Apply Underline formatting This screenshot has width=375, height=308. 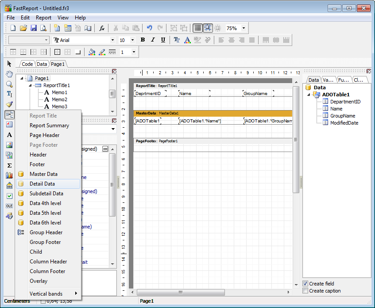[x=163, y=40]
